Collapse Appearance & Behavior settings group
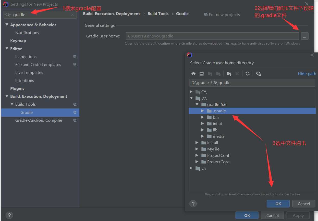 coord(7,25)
